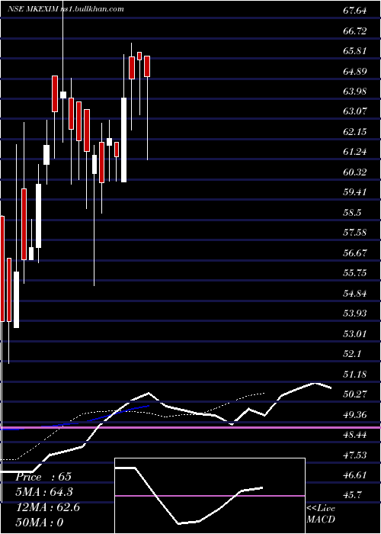The height and width of the screenshot is (534, 381).
Task: Click the 50MA : 0 readout
Action: point(40,523)
